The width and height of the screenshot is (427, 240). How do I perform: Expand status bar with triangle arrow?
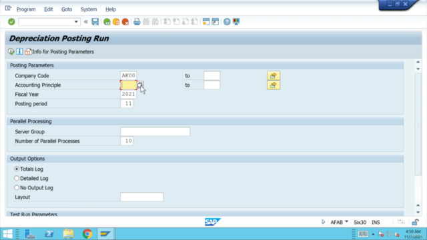(x=323, y=222)
